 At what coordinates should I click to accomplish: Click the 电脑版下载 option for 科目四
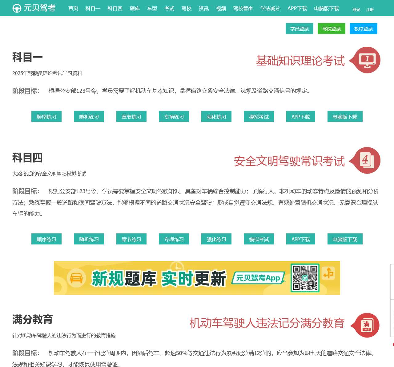[344, 239]
